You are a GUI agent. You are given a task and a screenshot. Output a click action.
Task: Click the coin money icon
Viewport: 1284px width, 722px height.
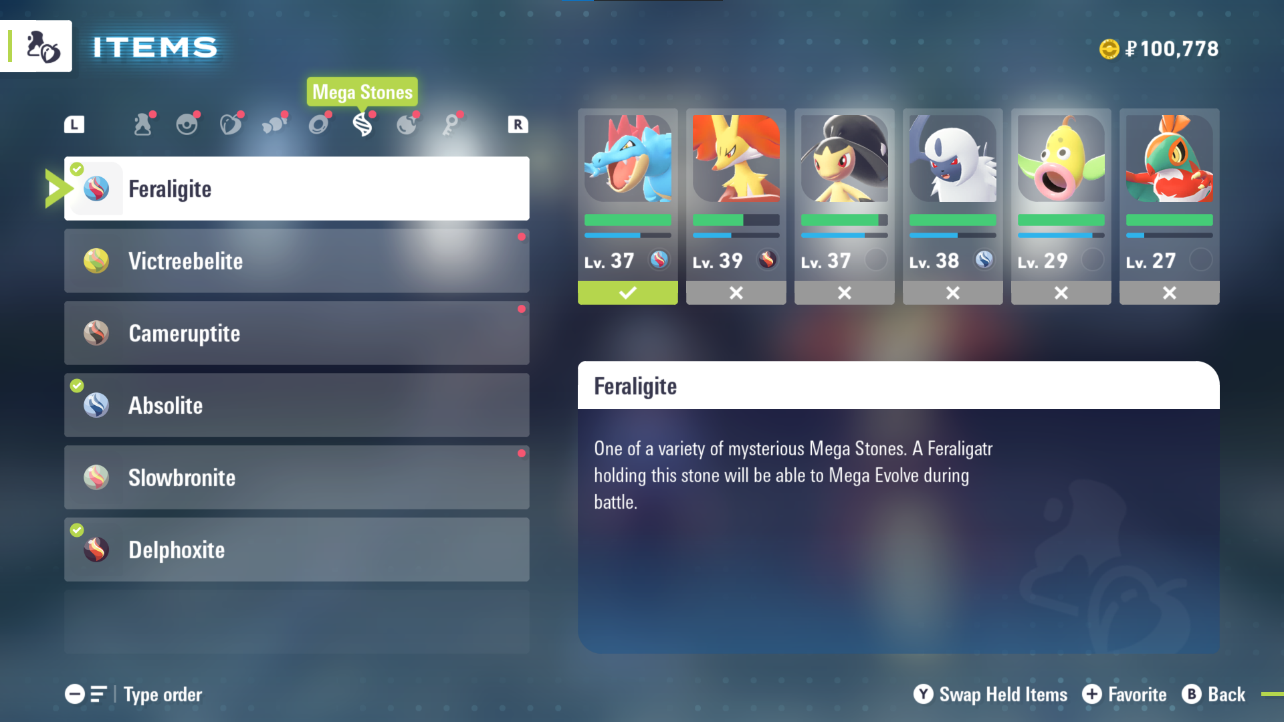tap(1109, 49)
